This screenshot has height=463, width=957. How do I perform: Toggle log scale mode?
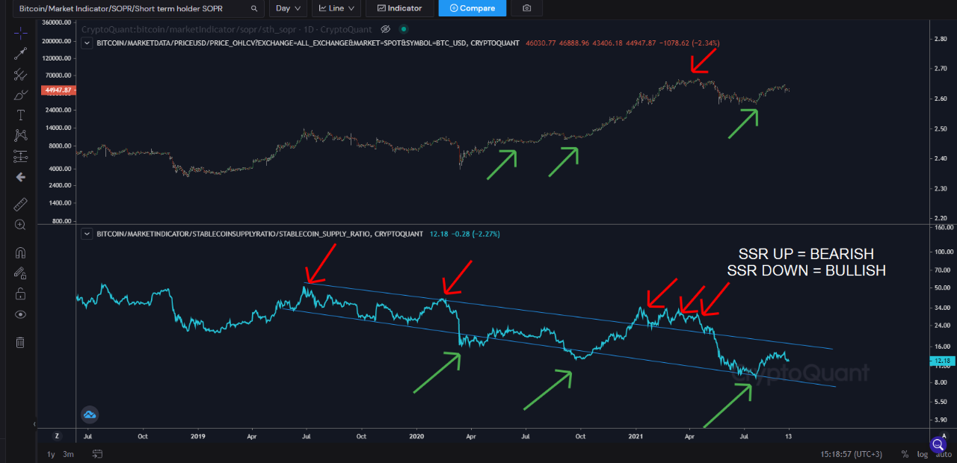[x=922, y=454]
